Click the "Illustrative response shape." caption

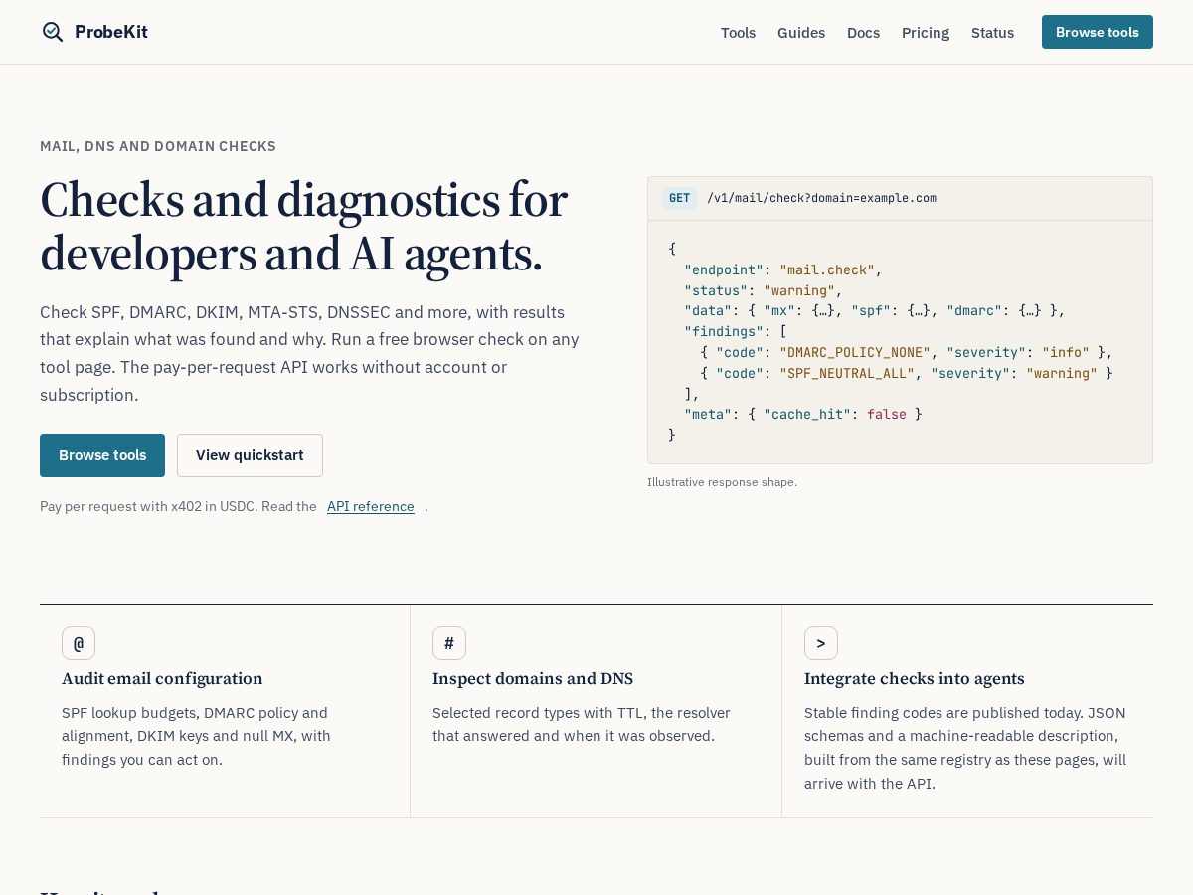pos(722,482)
